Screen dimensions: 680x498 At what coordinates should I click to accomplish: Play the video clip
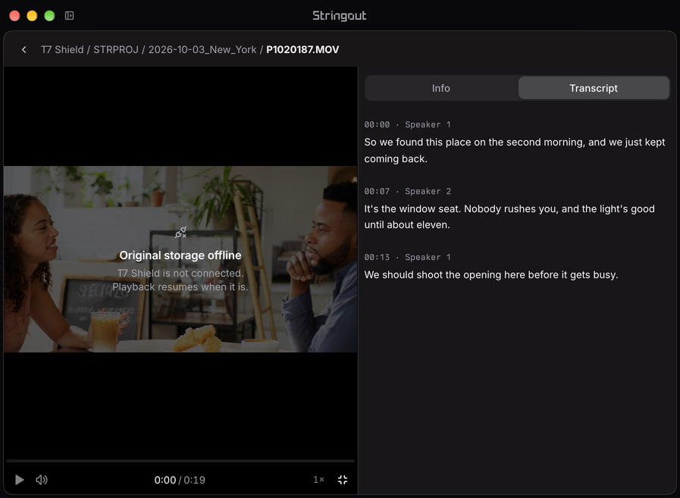point(19,480)
